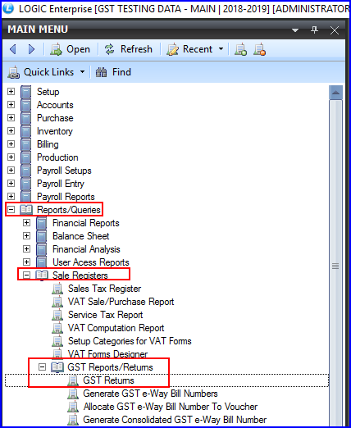The image size is (351, 428).
Task: Select the GST Returns item
Action: [x=108, y=380]
